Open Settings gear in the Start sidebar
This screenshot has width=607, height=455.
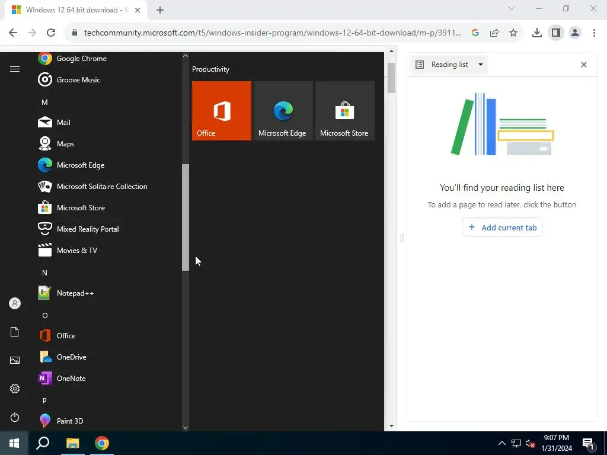click(15, 389)
